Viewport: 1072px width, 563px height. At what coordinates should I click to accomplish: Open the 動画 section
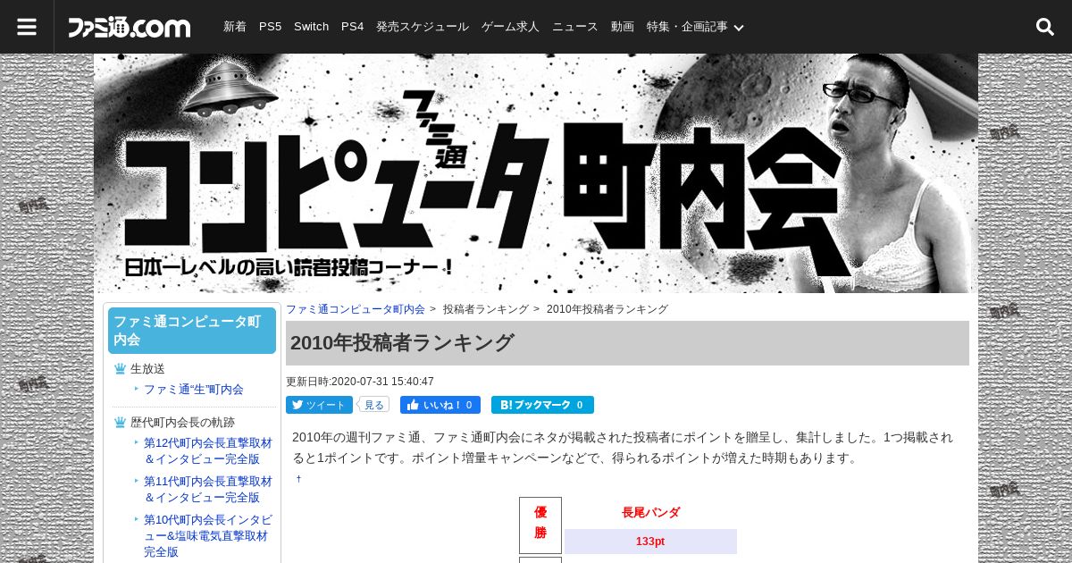[623, 27]
